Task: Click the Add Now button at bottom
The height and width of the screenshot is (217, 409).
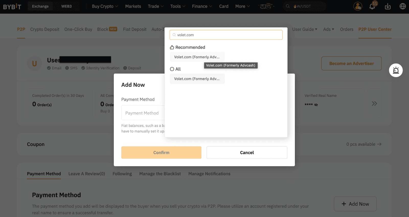Action: point(355,204)
